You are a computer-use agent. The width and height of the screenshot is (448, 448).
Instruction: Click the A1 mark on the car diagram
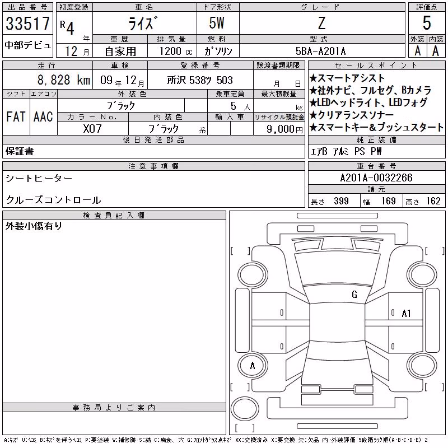406,314
